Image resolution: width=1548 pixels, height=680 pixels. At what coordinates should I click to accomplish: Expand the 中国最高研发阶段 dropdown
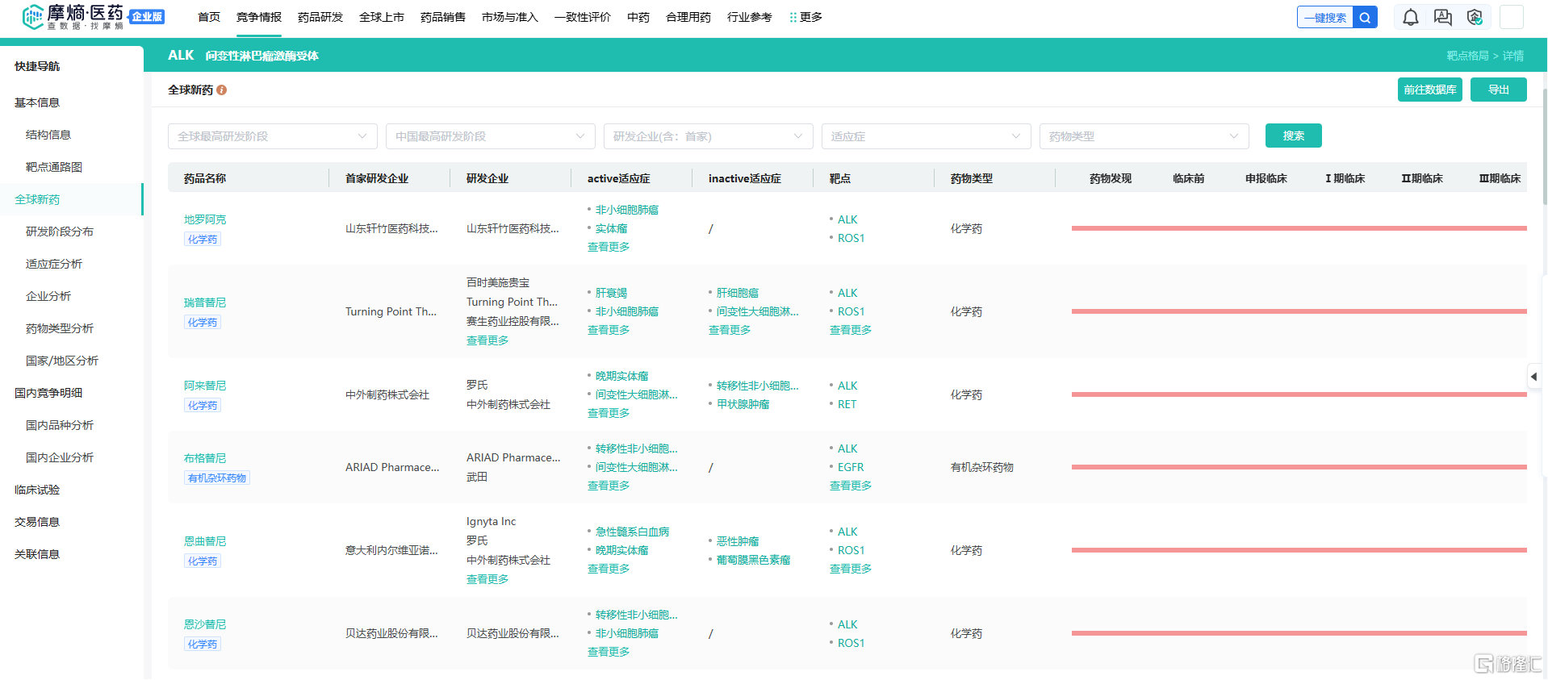(491, 136)
